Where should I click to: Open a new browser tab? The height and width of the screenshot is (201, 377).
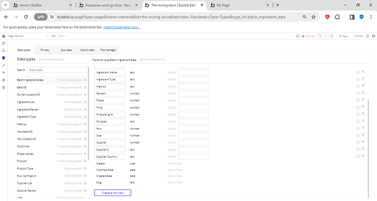coord(278,5)
